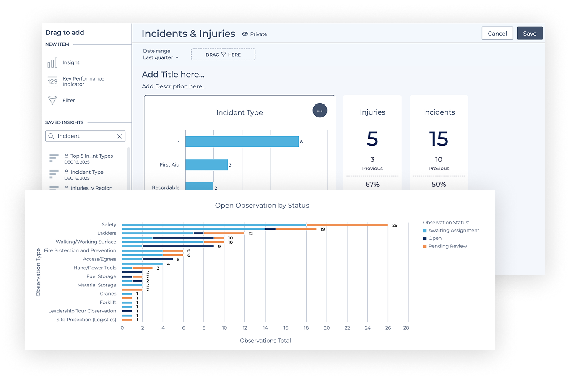Toggle Awaiting Assignment in the chart legend

pyautogui.click(x=425, y=230)
